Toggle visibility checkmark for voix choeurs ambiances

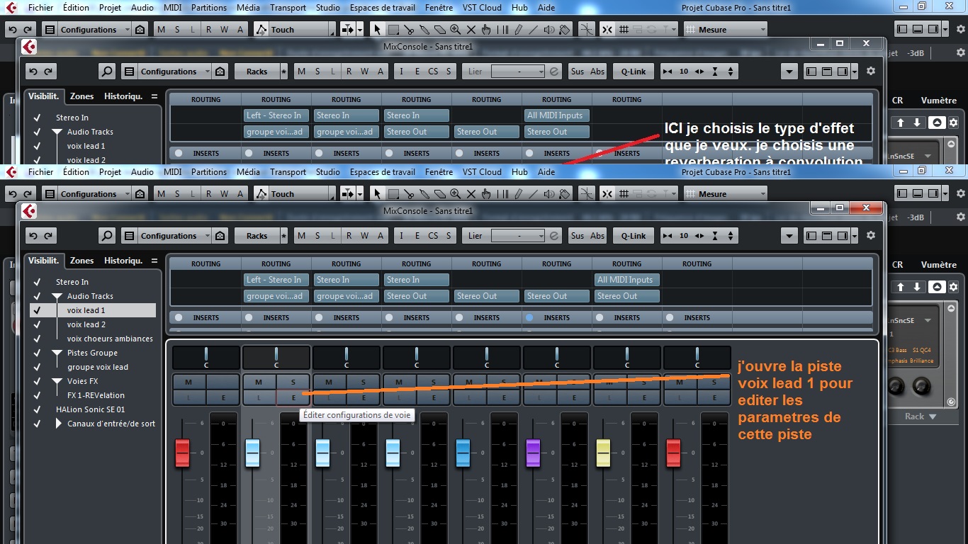(36, 339)
